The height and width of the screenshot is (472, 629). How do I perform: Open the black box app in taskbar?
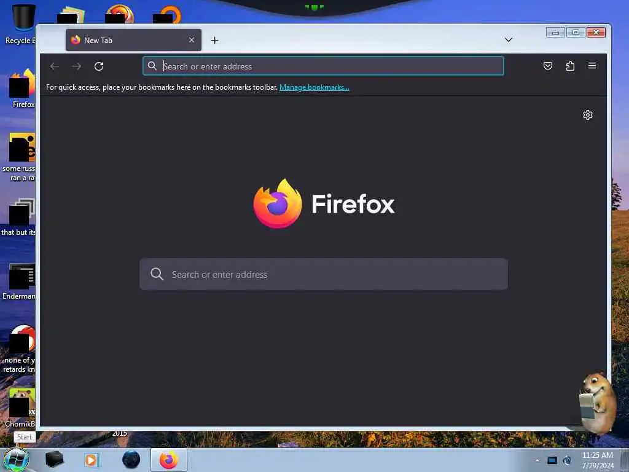point(55,460)
